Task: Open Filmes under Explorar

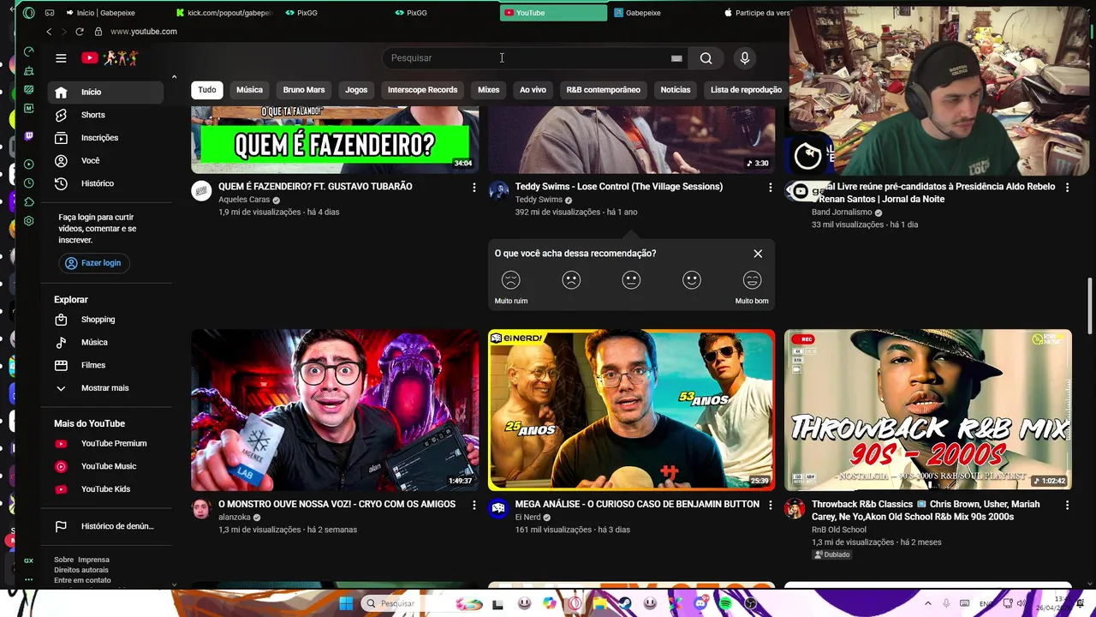Action: [x=105, y=365]
